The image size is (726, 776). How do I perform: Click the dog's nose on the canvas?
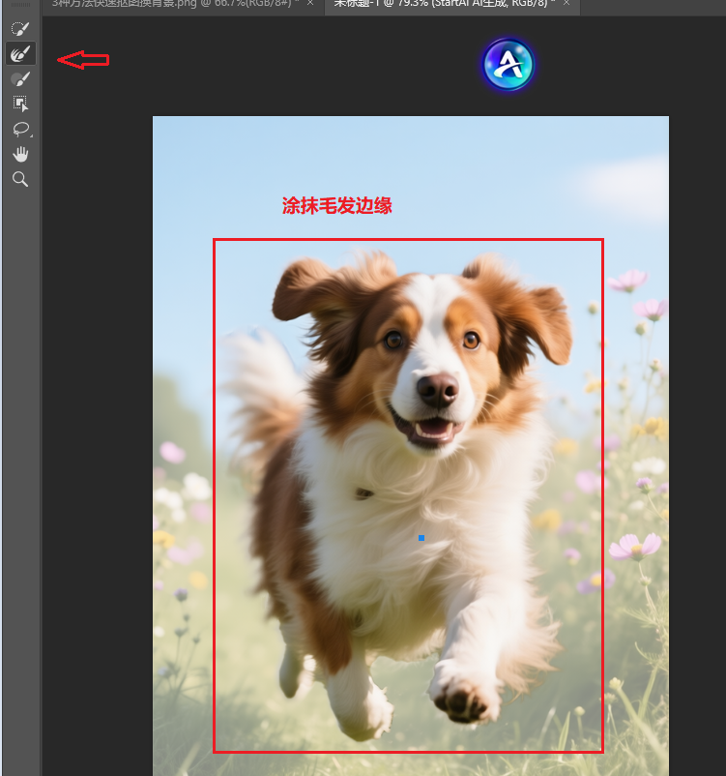pos(438,390)
